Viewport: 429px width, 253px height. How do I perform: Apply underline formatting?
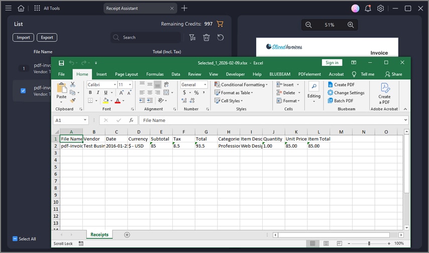105,93
